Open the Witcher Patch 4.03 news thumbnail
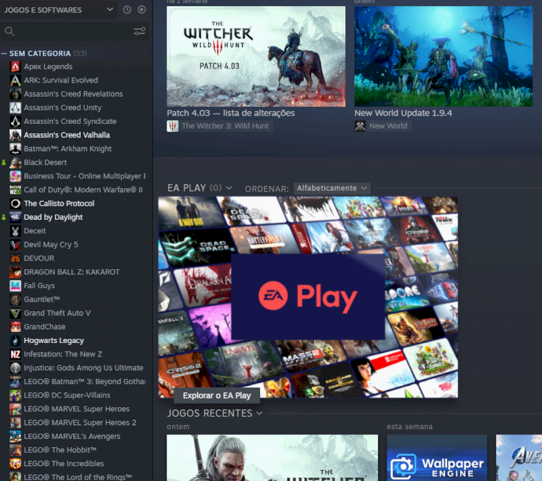This screenshot has height=481, width=542. 256,56
